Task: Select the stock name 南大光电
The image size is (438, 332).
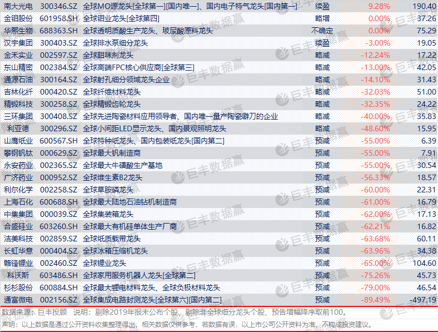Action: click(18, 6)
